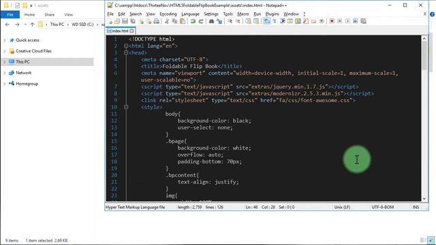The width and height of the screenshot is (436, 245).
Task: Click the macro Playback icon
Action: (x=347, y=21)
